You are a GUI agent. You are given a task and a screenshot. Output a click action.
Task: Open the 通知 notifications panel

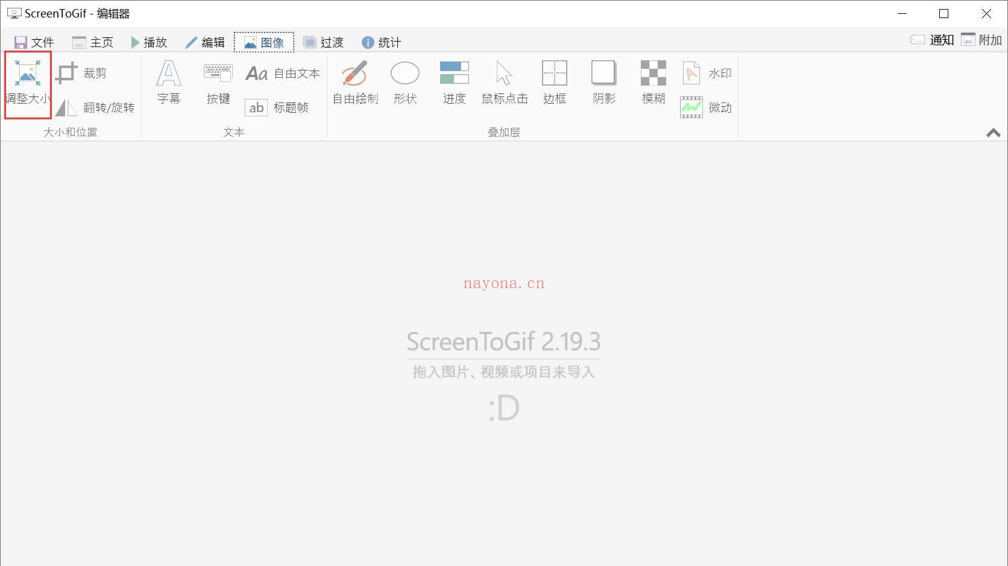tap(932, 40)
